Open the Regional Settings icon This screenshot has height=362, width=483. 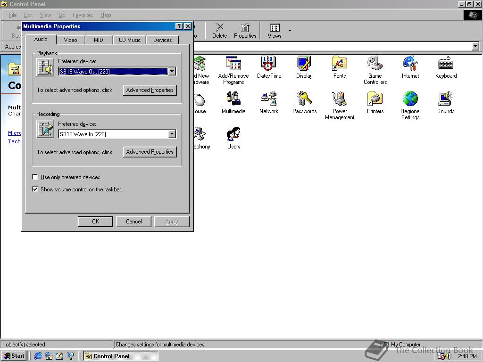410,106
